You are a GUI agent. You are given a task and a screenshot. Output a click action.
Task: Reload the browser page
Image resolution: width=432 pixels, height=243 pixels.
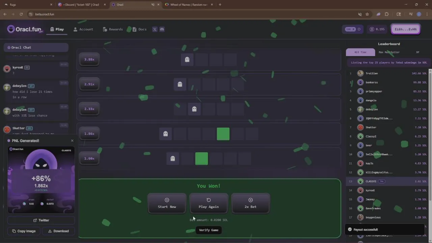click(x=21, y=14)
